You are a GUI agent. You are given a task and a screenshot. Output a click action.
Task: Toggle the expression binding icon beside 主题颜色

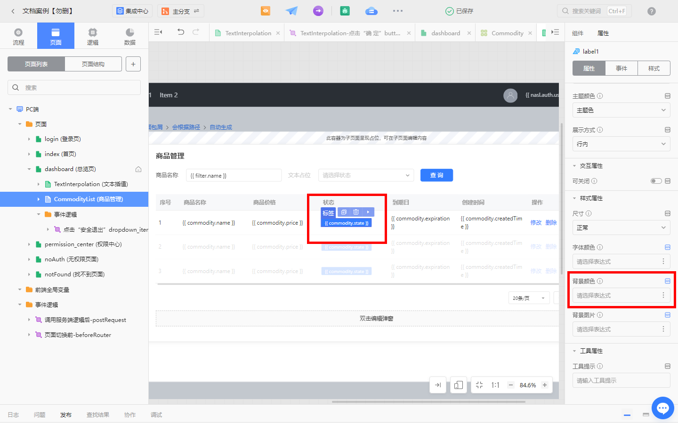[668, 95]
